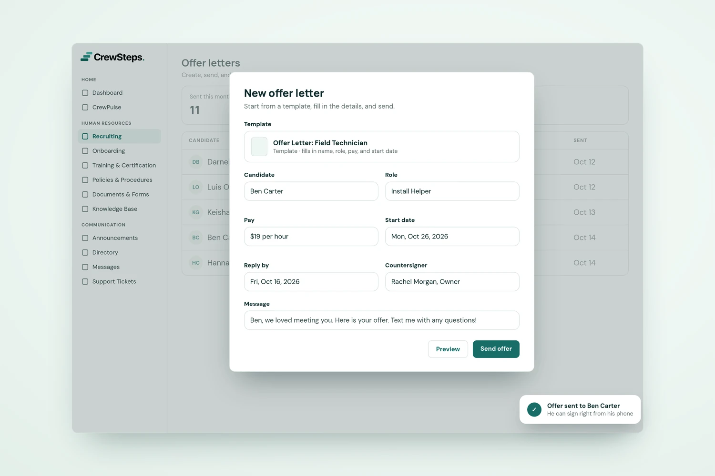Click the Preview button
This screenshot has width=715, height=476.
448,349
